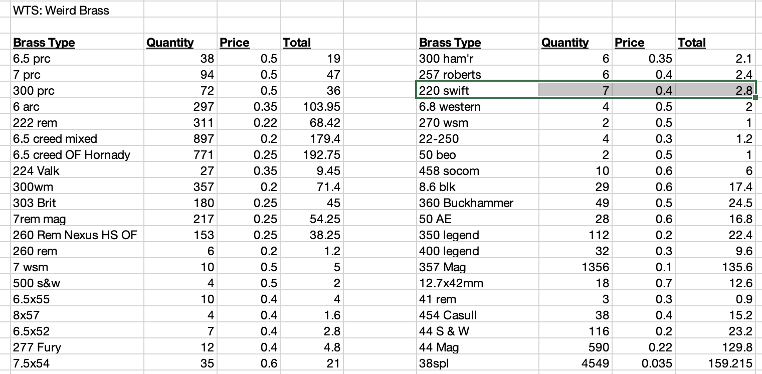Click the '260 Rem Nexus HS OF' cell
The image size is (762, 374).
(75, 235)
